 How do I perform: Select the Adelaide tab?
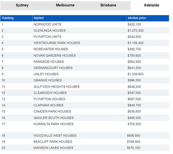tap(151, 5)
